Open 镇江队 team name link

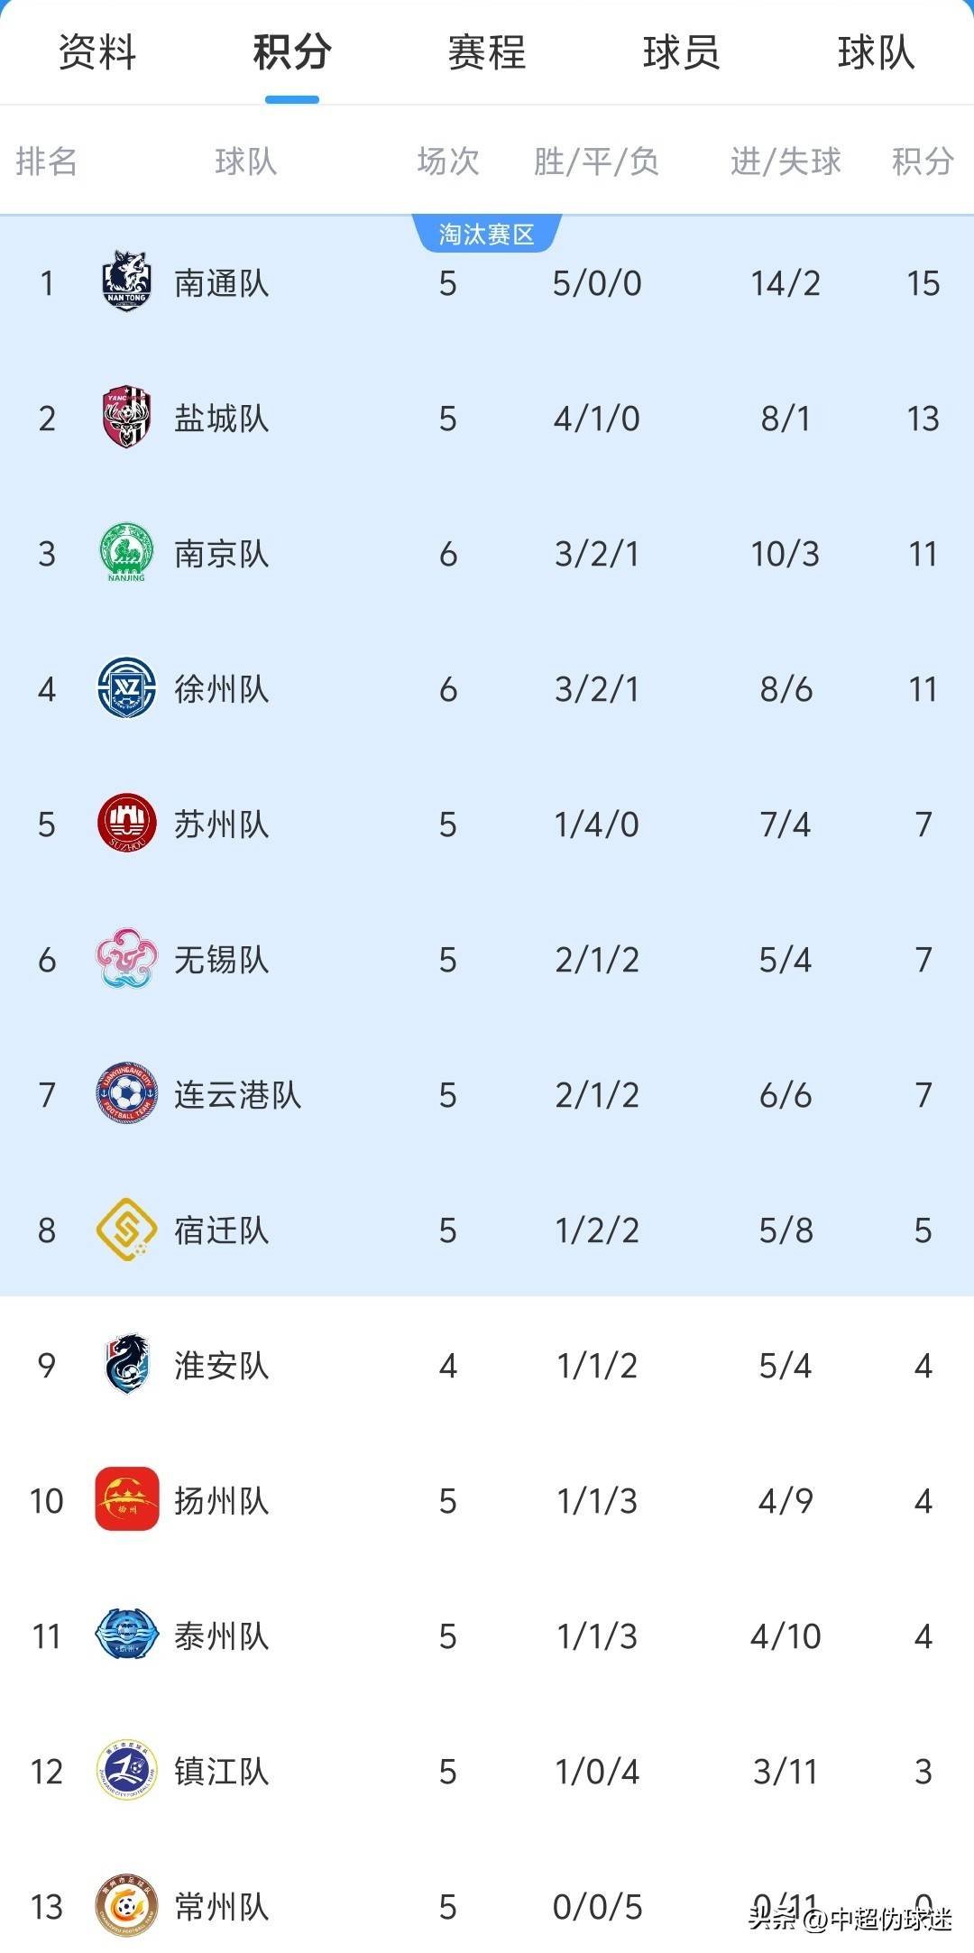click(x=222, y=1772)
